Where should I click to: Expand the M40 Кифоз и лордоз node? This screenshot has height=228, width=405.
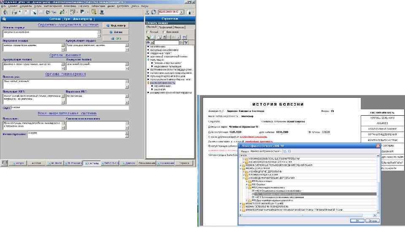coord(247,181)
